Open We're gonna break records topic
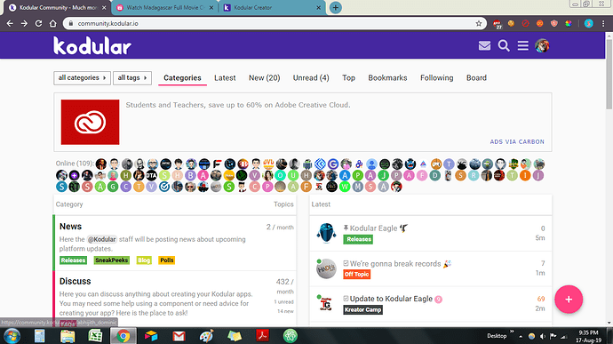Image resolution: width=613 pixels, height=344 pixels. click(x=395, y=264)
